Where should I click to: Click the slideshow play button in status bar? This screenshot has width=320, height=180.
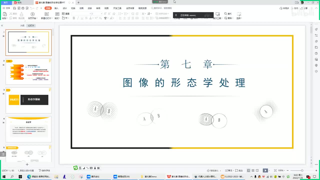[x=265, y=170]
